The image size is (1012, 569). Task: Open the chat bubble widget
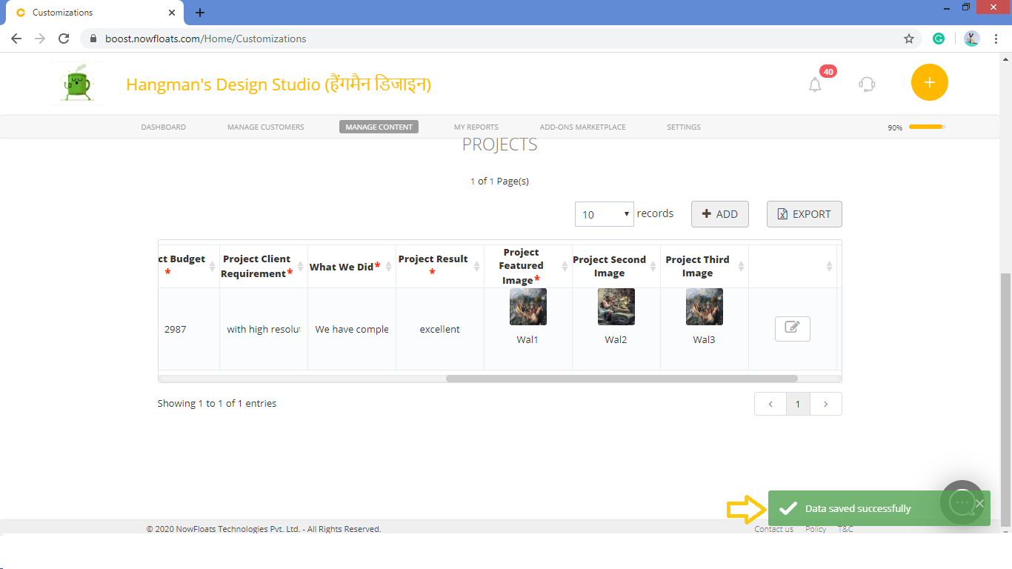click(962, 502)
